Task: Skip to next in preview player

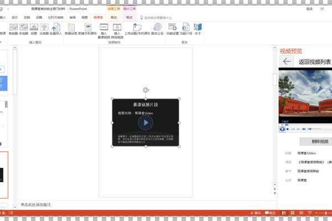Action: 298,129
